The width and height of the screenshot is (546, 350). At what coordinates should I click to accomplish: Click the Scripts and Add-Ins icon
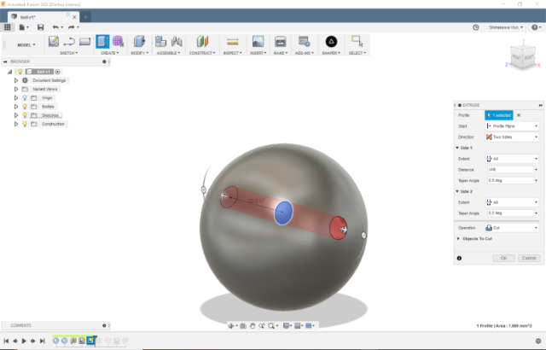tap(304, 42)
